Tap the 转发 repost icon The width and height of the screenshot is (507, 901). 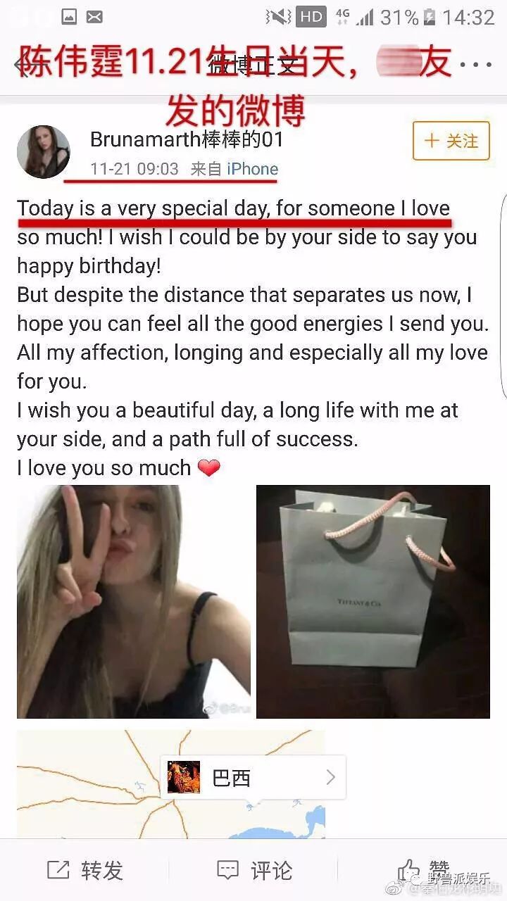(x=58, y=870)
